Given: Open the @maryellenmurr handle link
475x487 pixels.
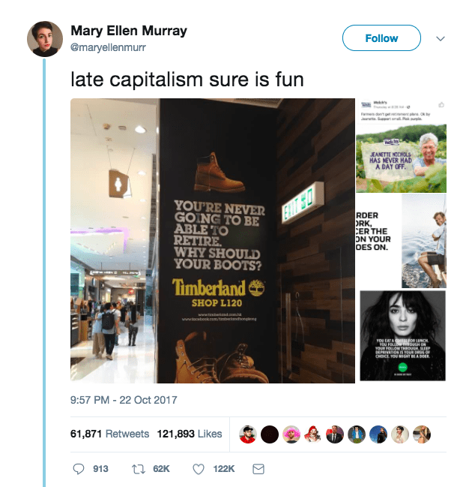Looking at the screenshot, I should coord(108,47).
